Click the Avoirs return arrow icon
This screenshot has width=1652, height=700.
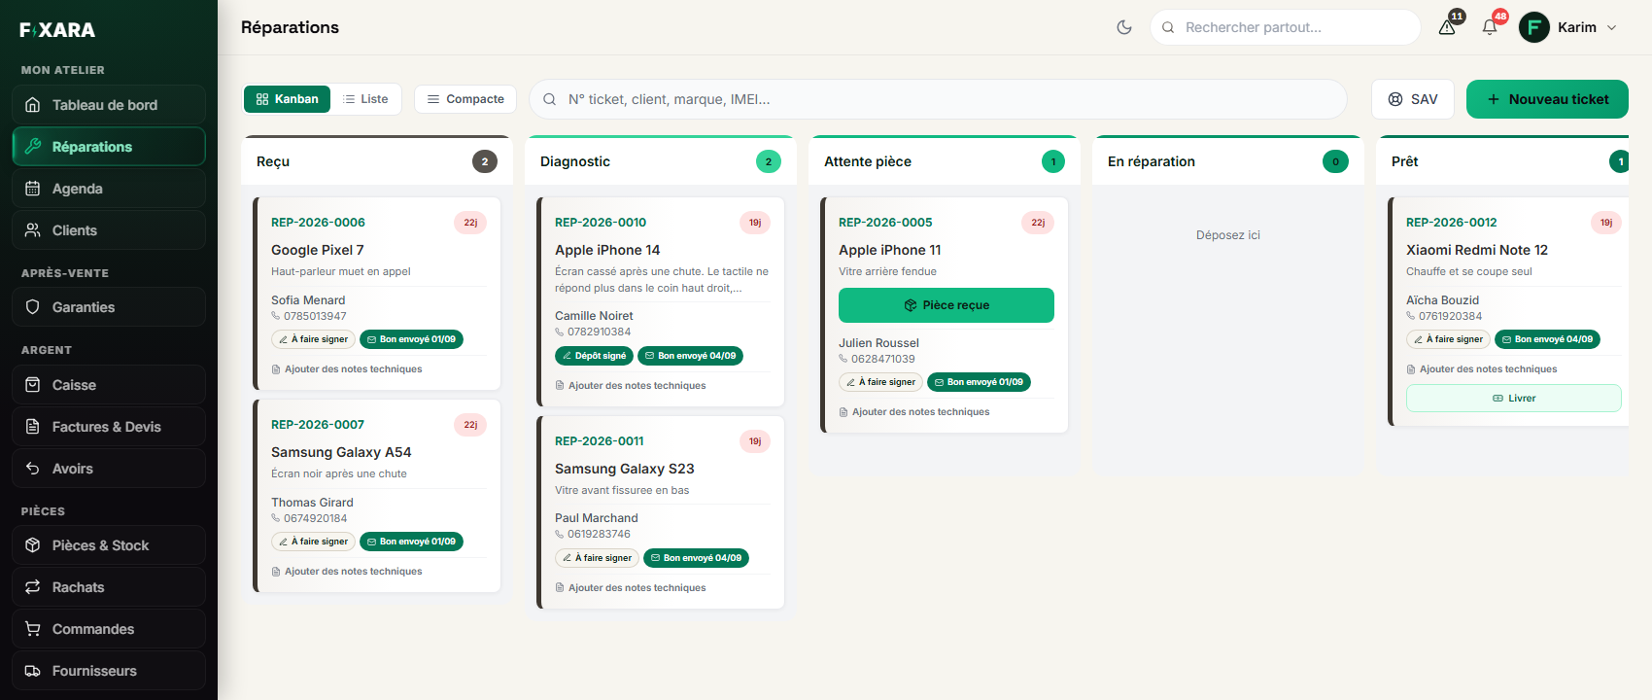(33, 469)
